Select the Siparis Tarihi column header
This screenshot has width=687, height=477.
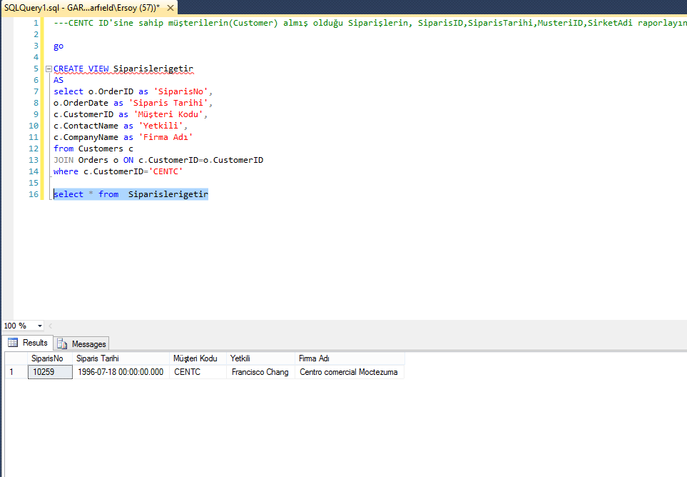coord(121,358)
